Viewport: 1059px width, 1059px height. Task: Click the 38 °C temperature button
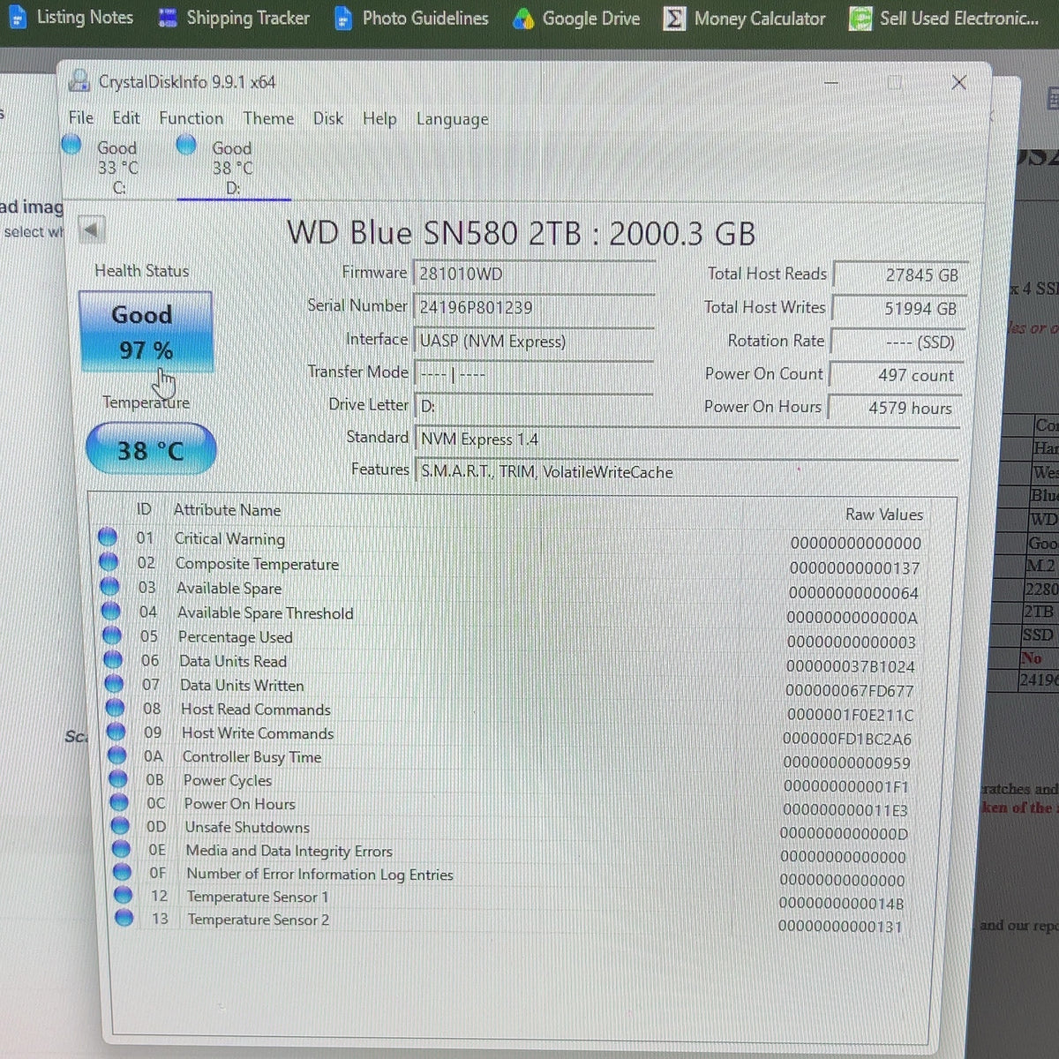151,449
